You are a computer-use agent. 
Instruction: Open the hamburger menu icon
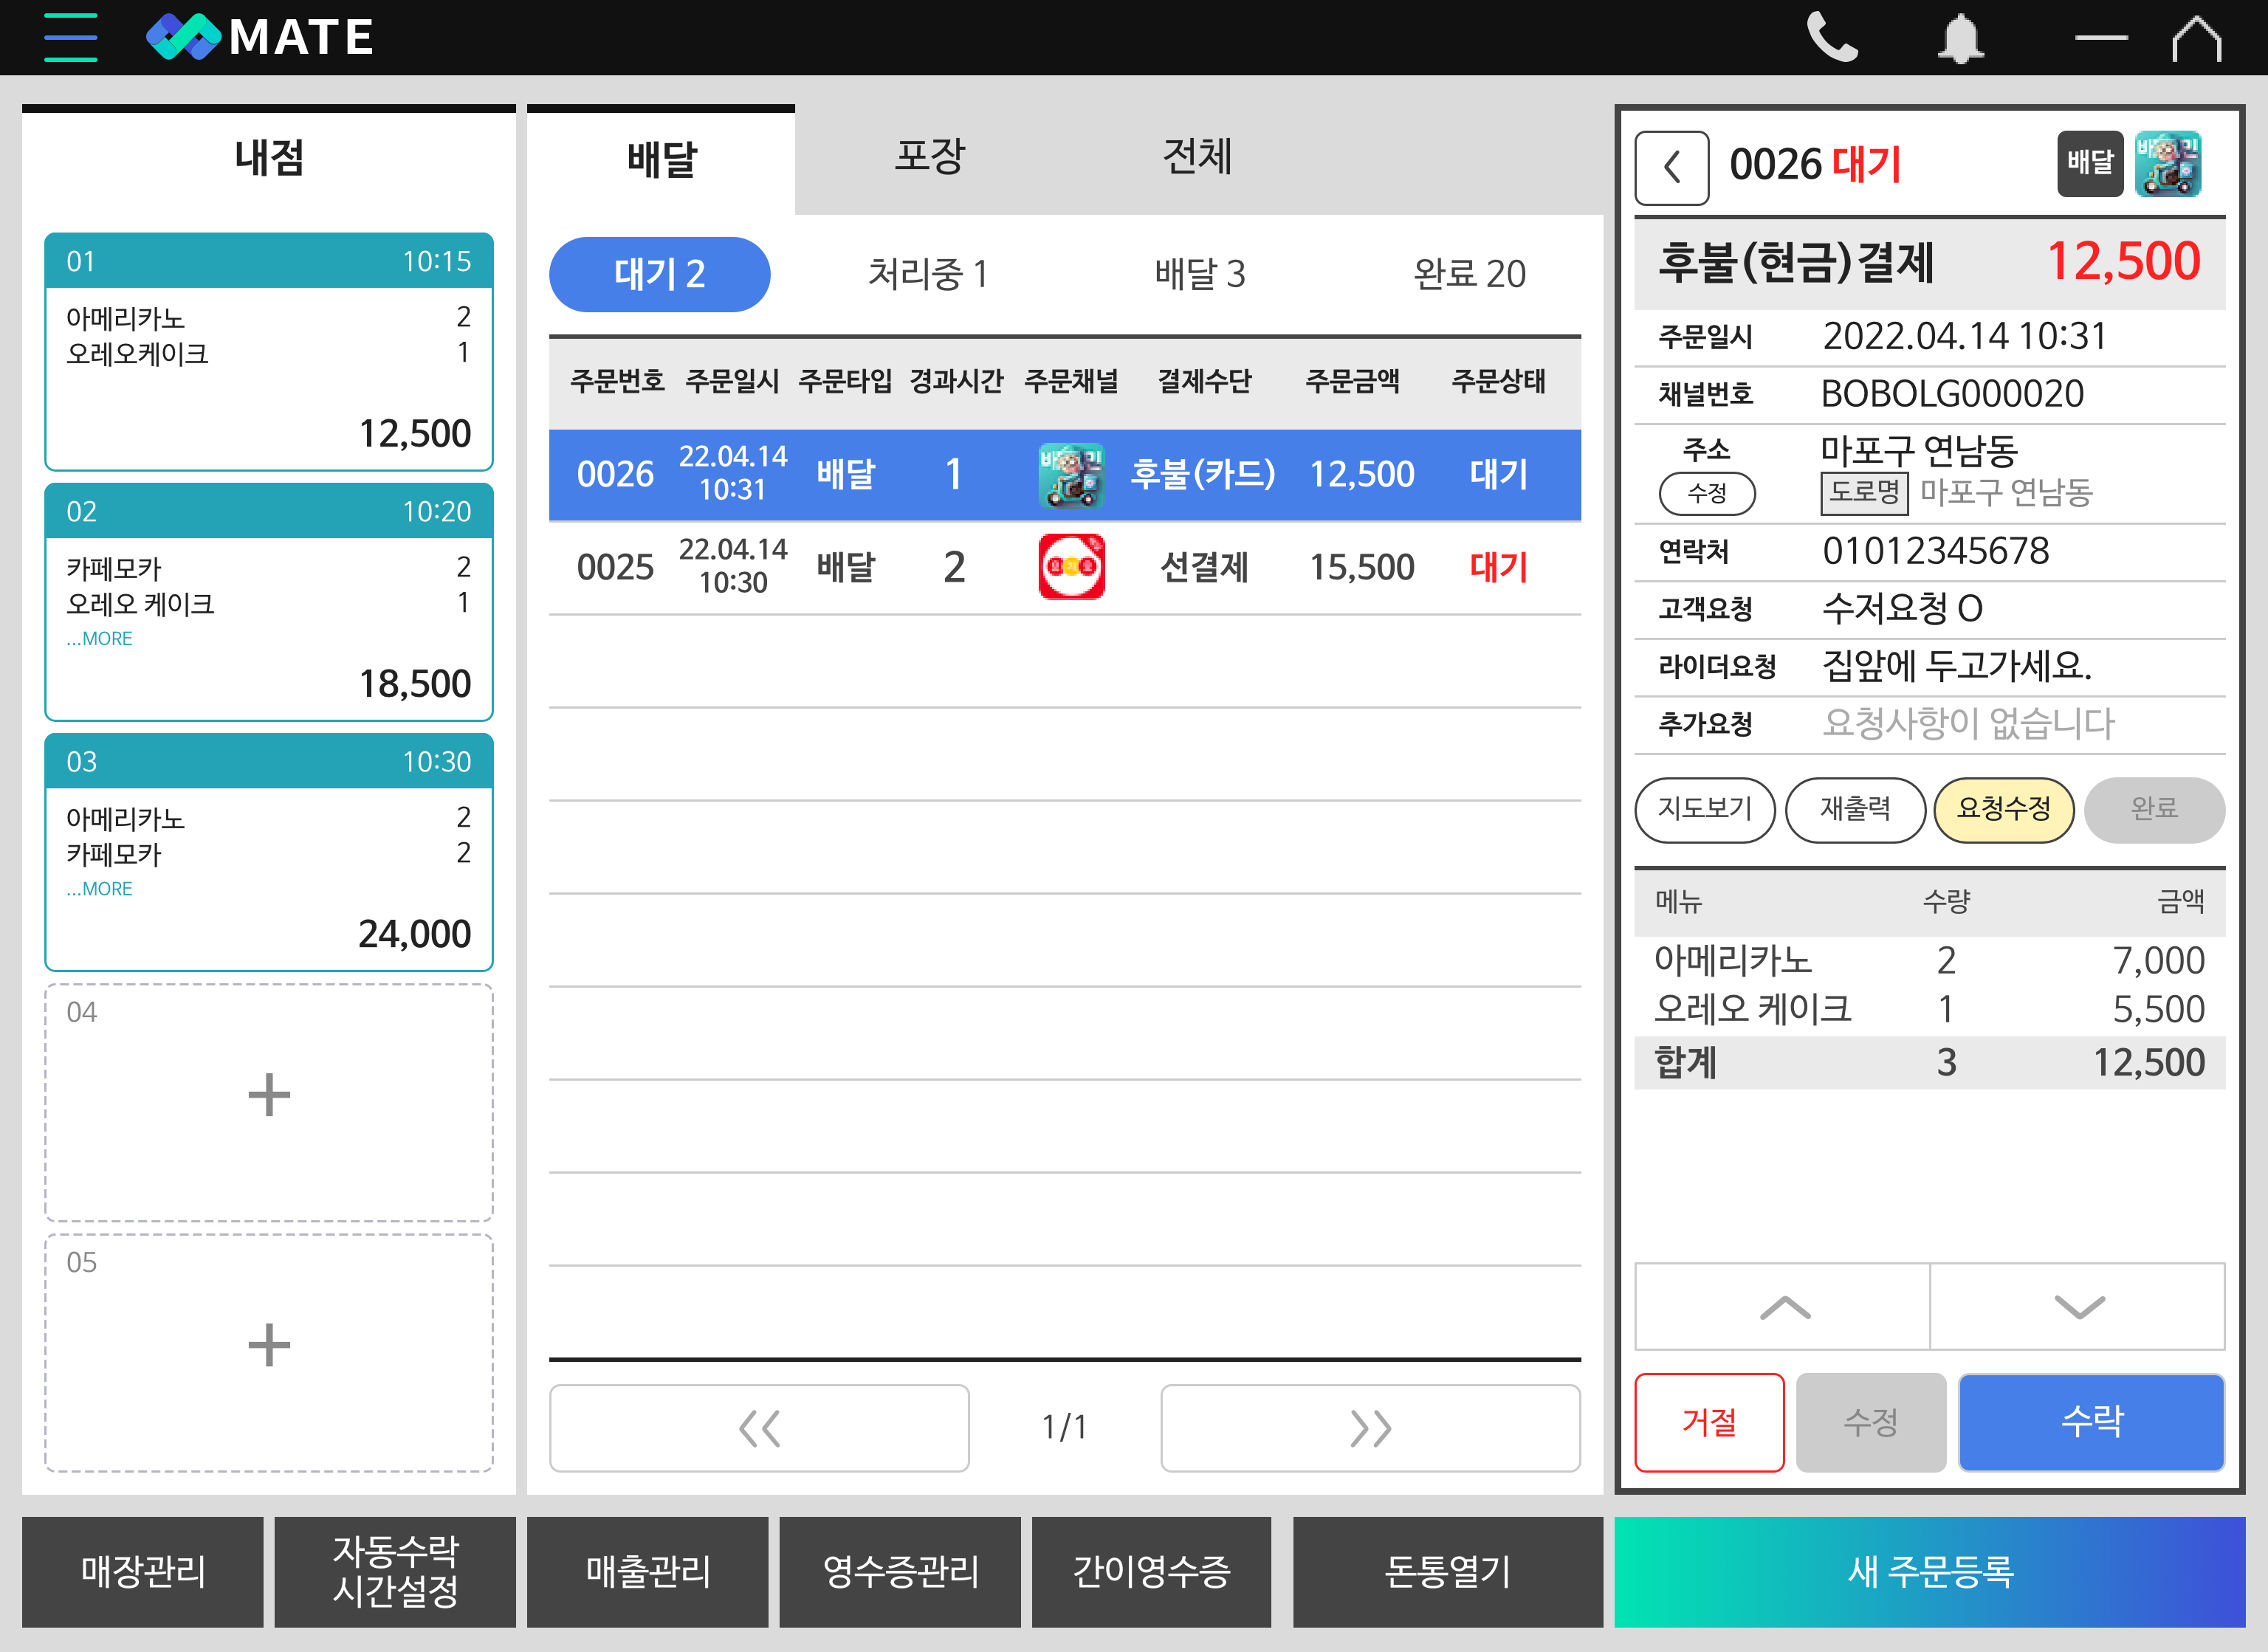click(x=71, y=38)
